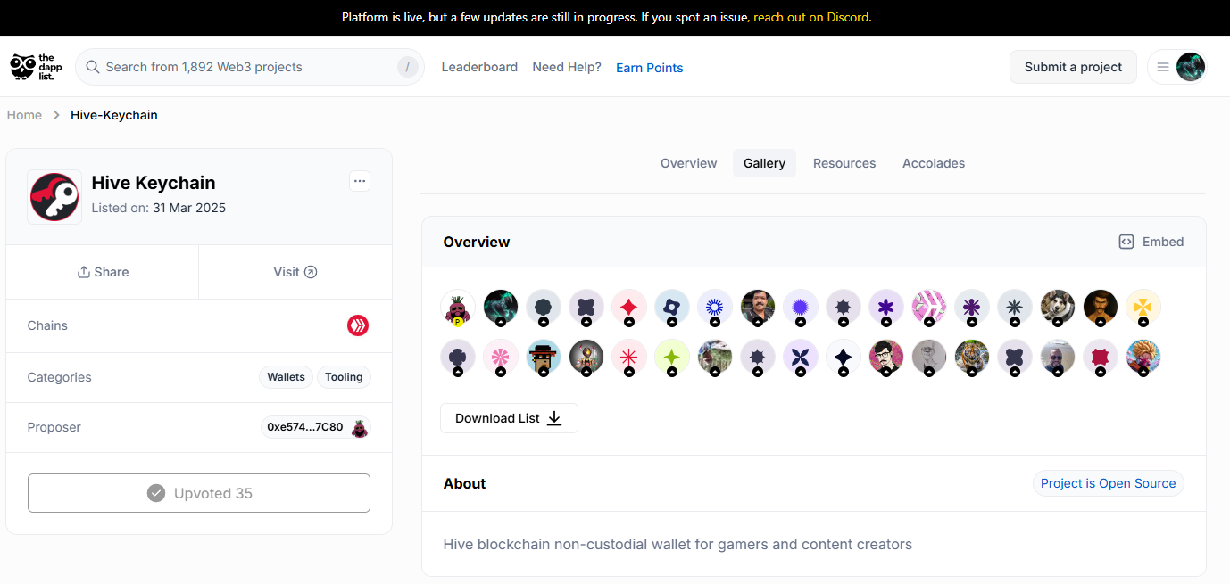Image resolution: width=1230 pixels, height=584 pixels.
Task: Focus the Web3 projects search field
Action: tap(250, 67)
